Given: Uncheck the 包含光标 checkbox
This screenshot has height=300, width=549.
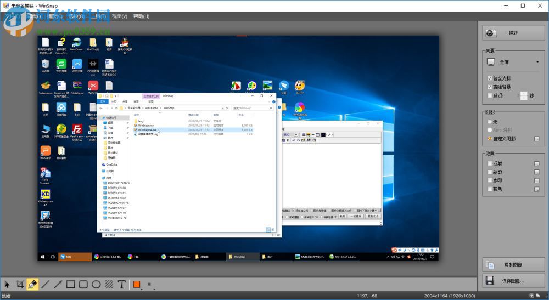Looking at the screenshot, I should pos(490,78).
